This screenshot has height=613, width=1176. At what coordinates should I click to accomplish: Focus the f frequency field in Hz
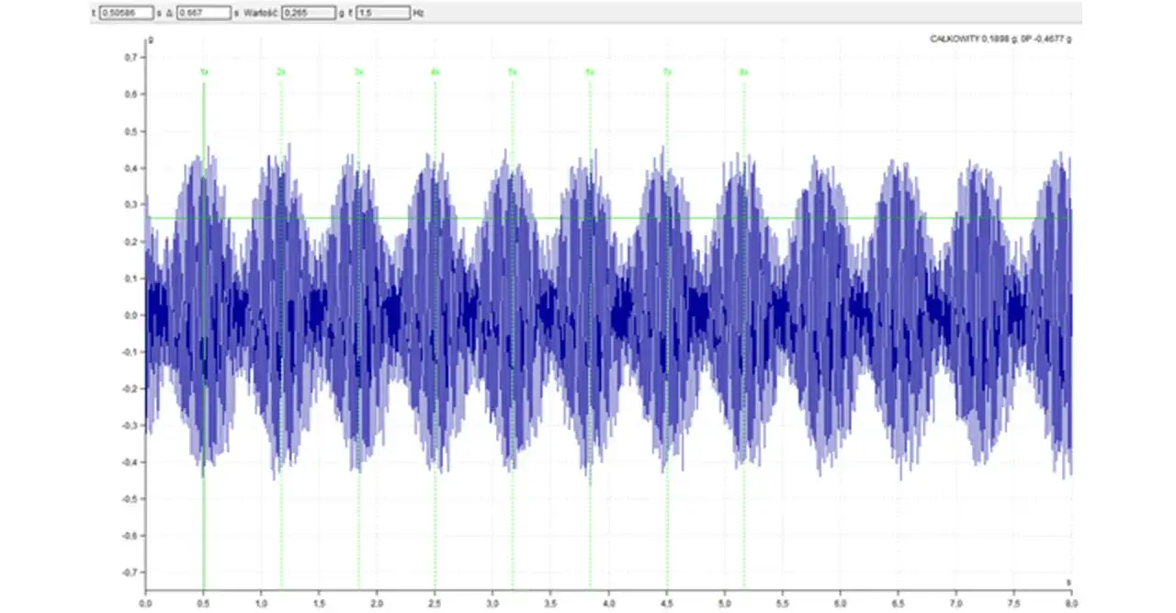(383, 14)
